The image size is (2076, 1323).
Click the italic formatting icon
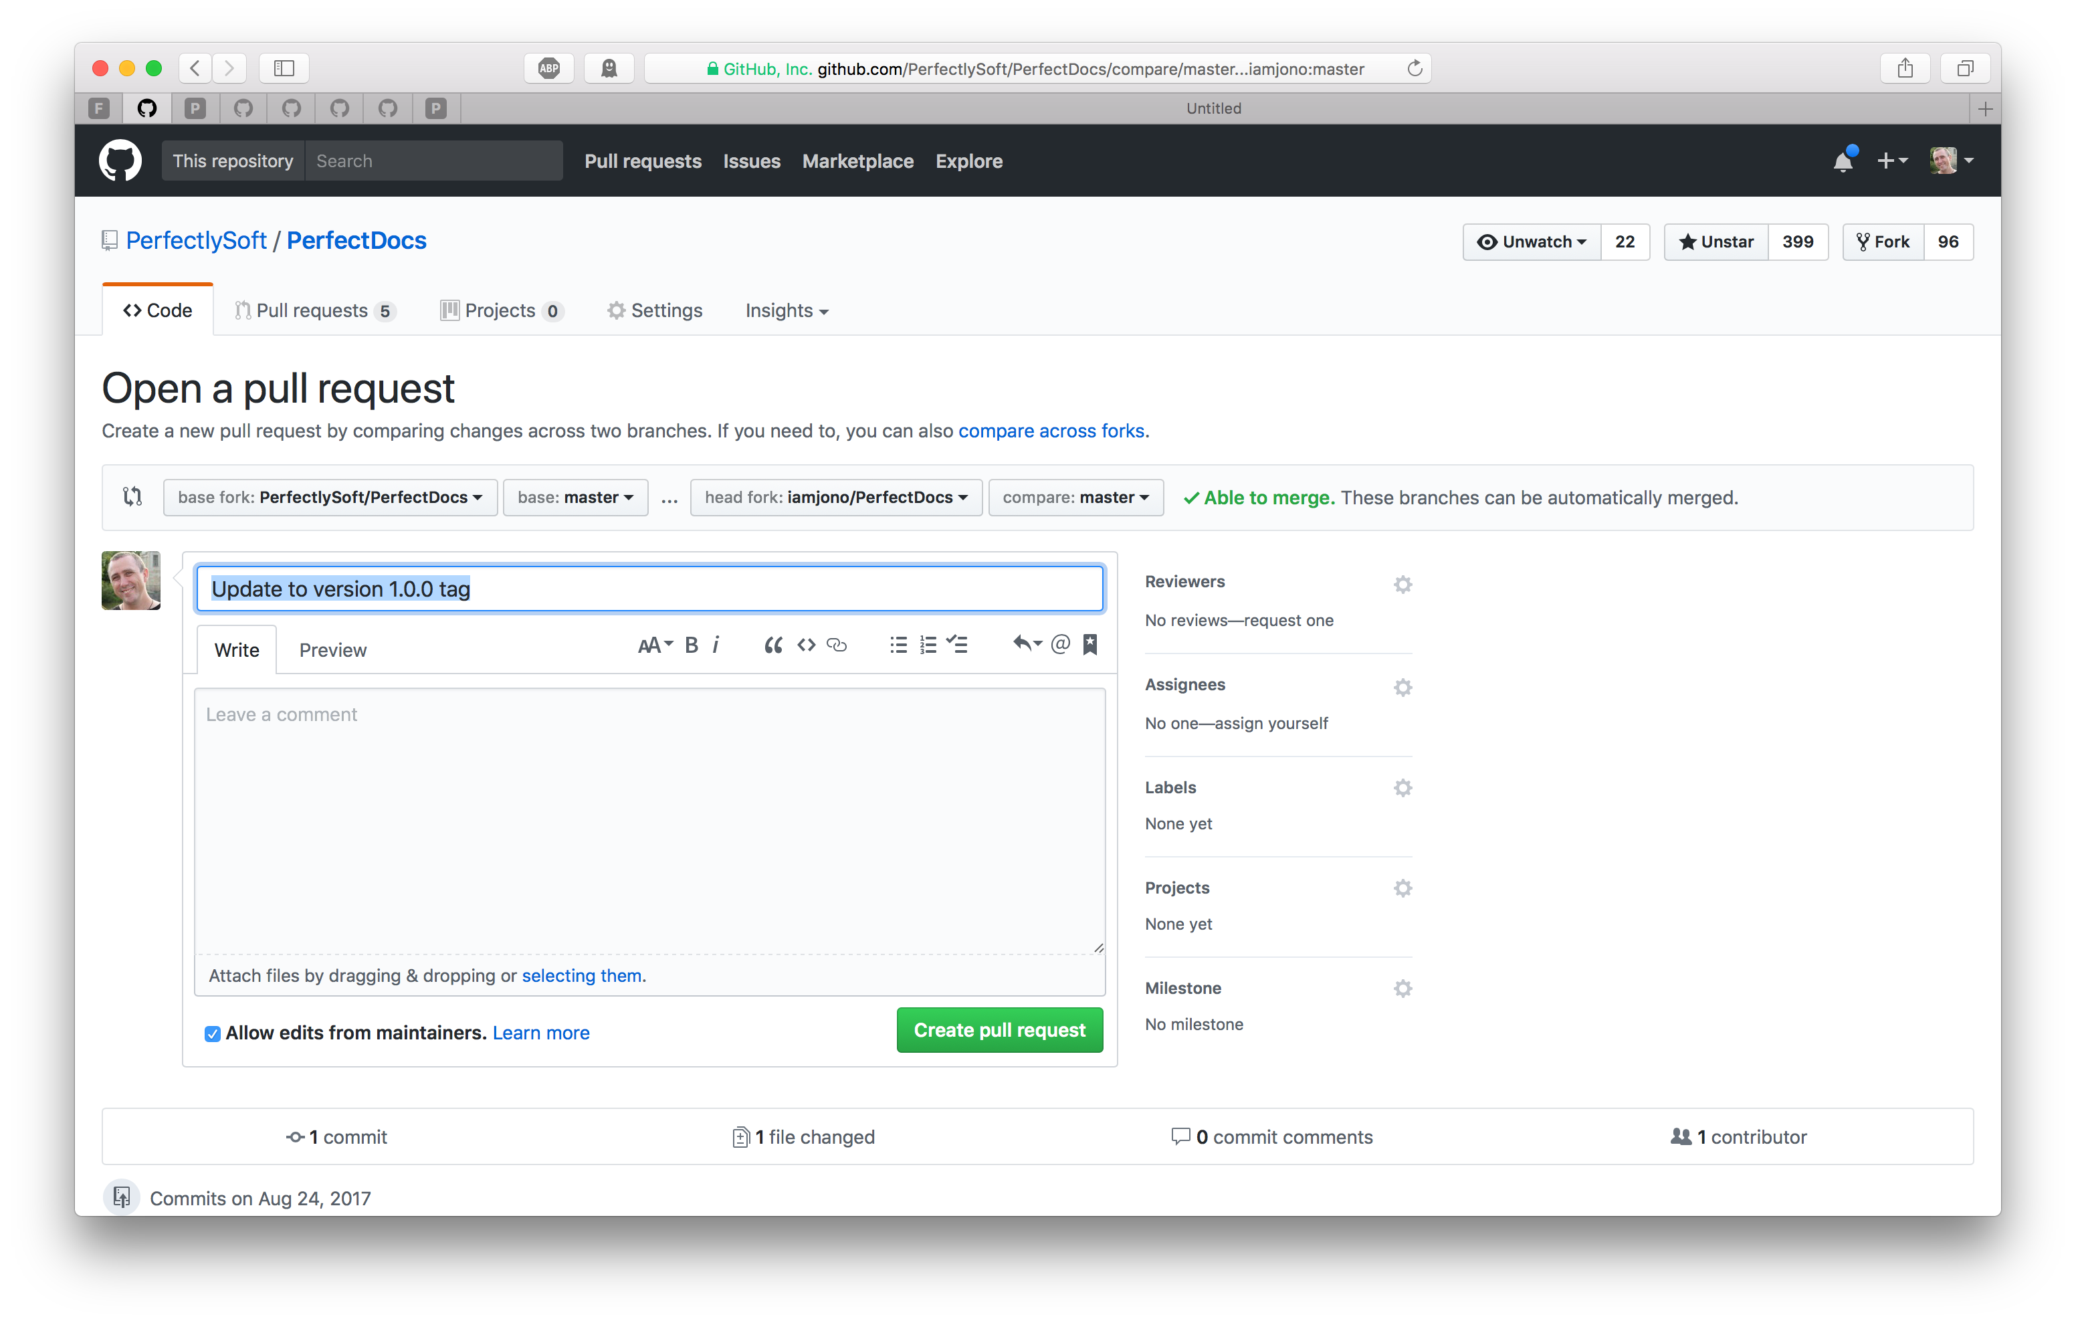point(716,645)
